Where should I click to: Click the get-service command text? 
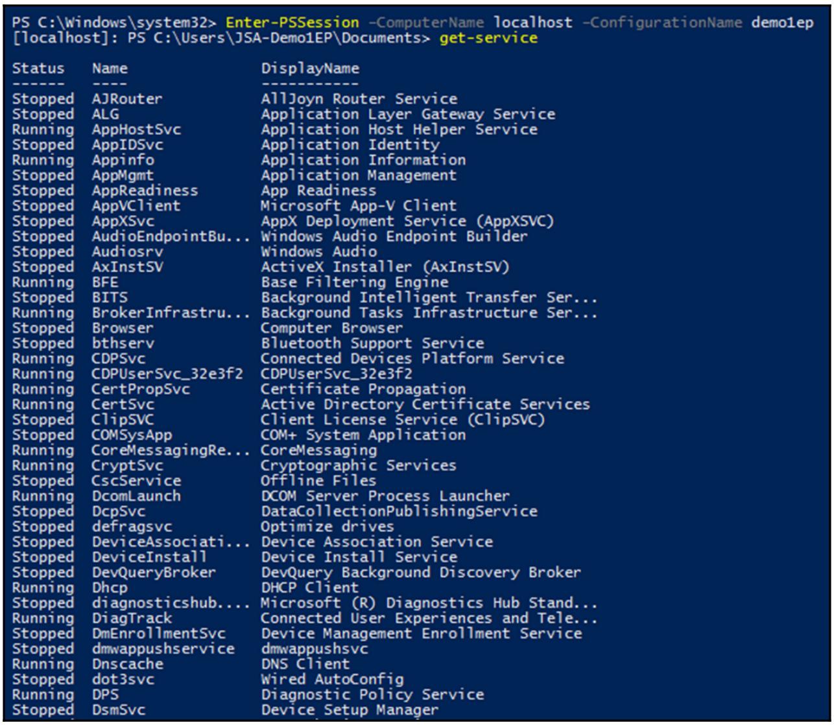(x=488, y=38)
